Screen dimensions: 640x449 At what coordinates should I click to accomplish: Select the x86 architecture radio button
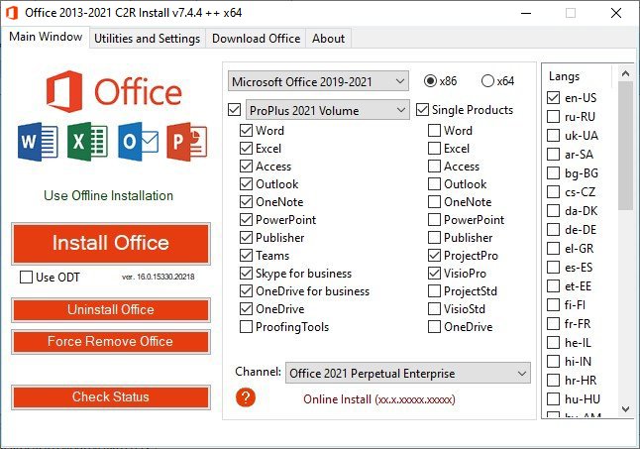click(430, 81)
